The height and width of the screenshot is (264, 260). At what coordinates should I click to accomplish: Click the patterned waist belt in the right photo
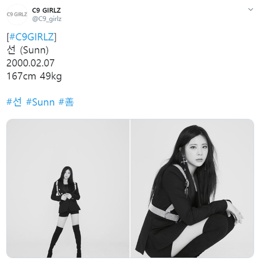tap(164, 213)
